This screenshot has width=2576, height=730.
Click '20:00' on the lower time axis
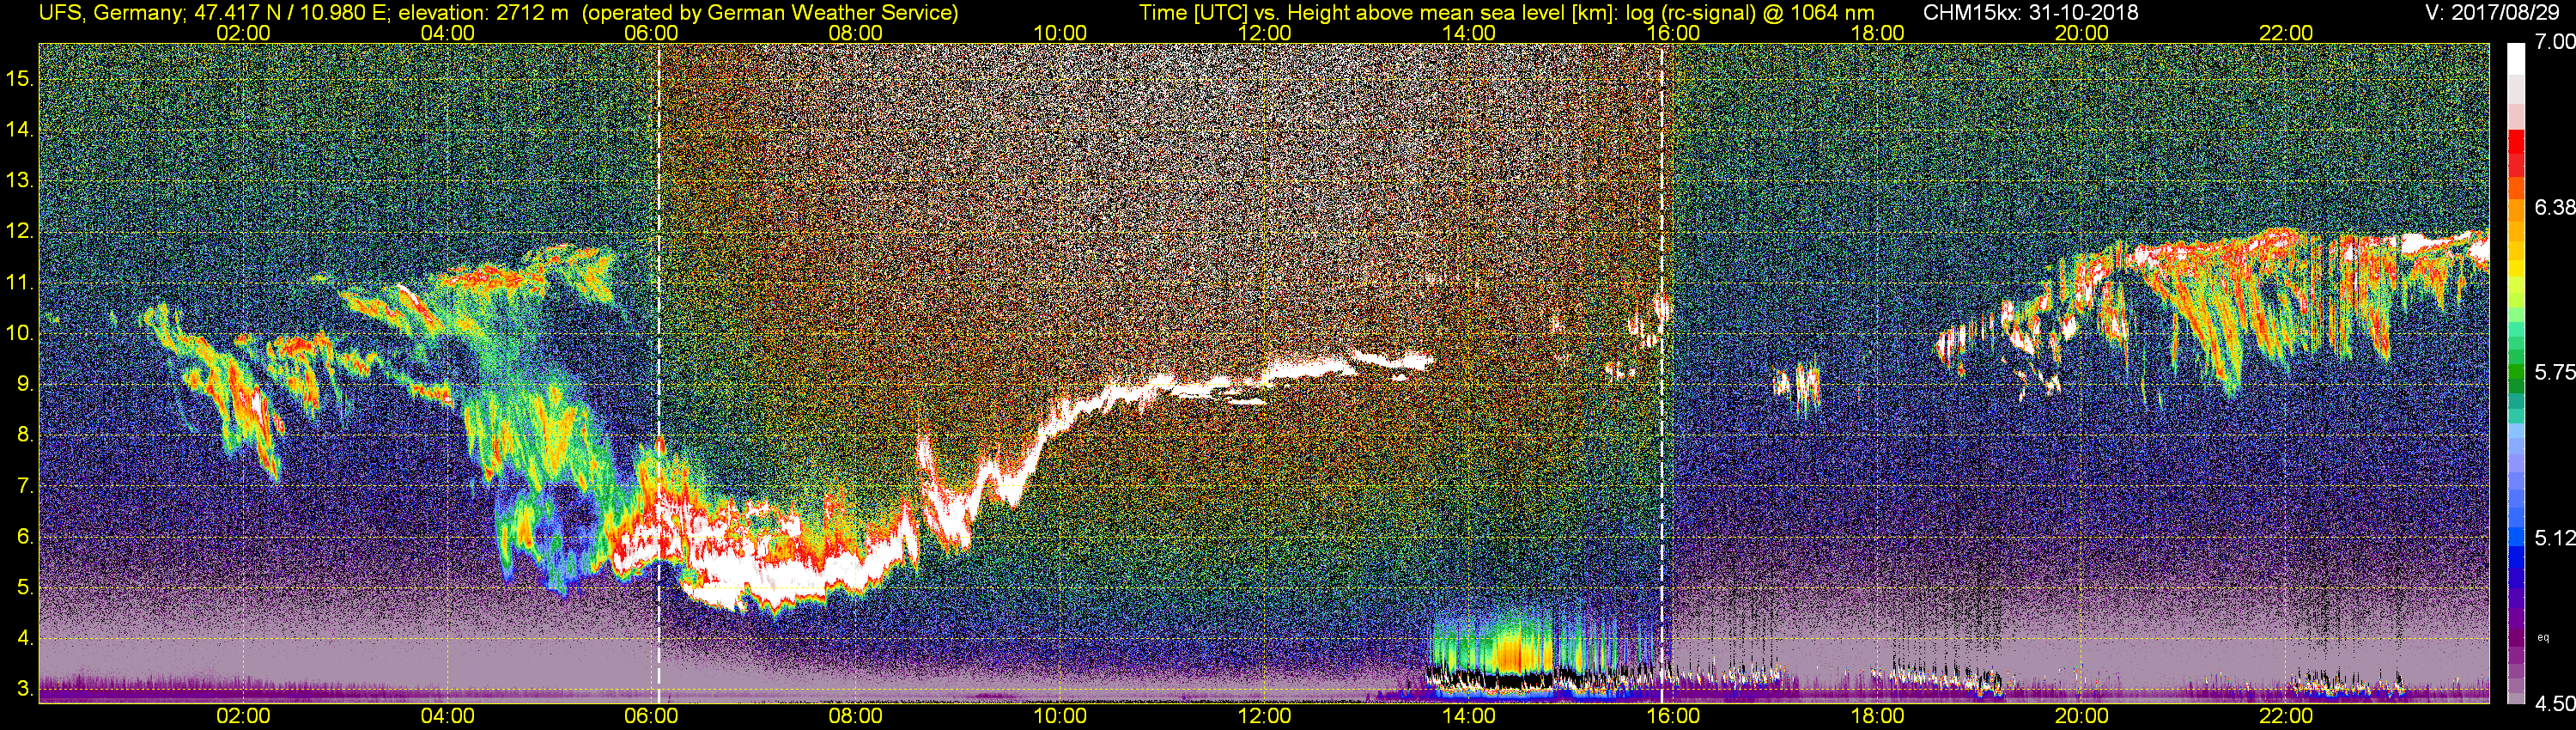(2082, 716)
